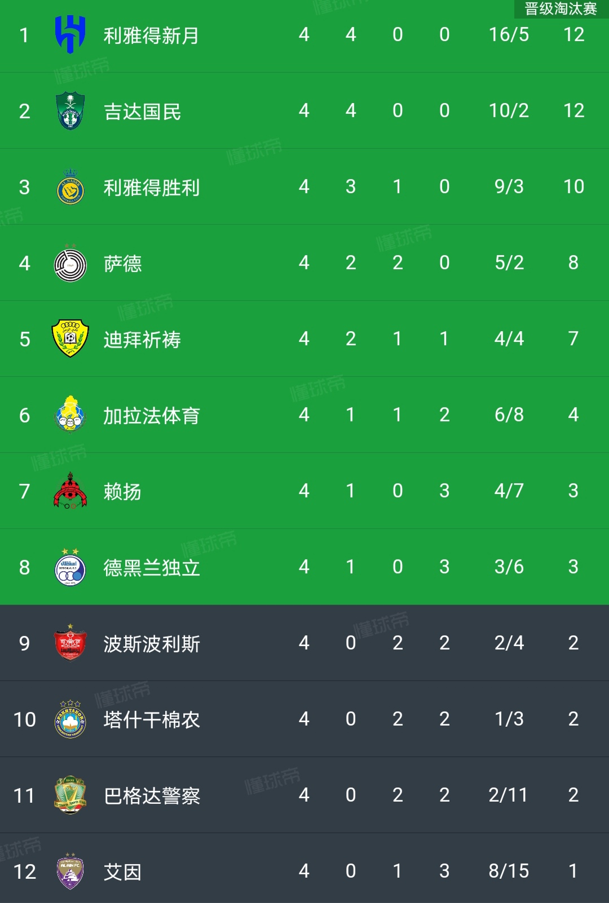Select the 16/5 goals figure in first row
The width and height of the screenshot is (609, 903).
[x=509, y=35]
